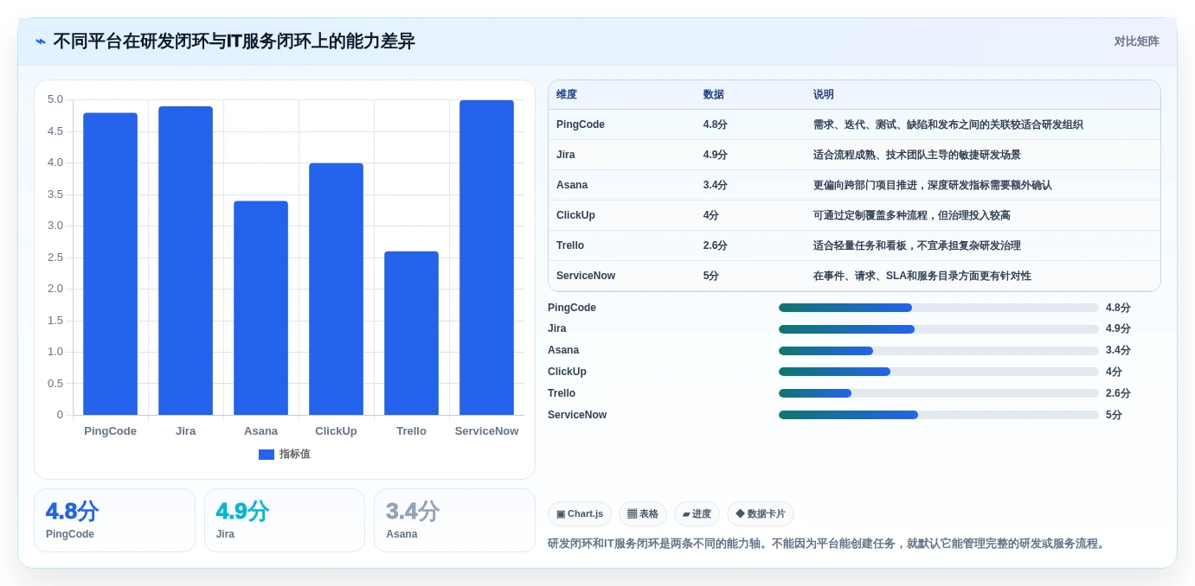Click the ClickUp progress bar
1195x586 pixels.
[939, 372]
